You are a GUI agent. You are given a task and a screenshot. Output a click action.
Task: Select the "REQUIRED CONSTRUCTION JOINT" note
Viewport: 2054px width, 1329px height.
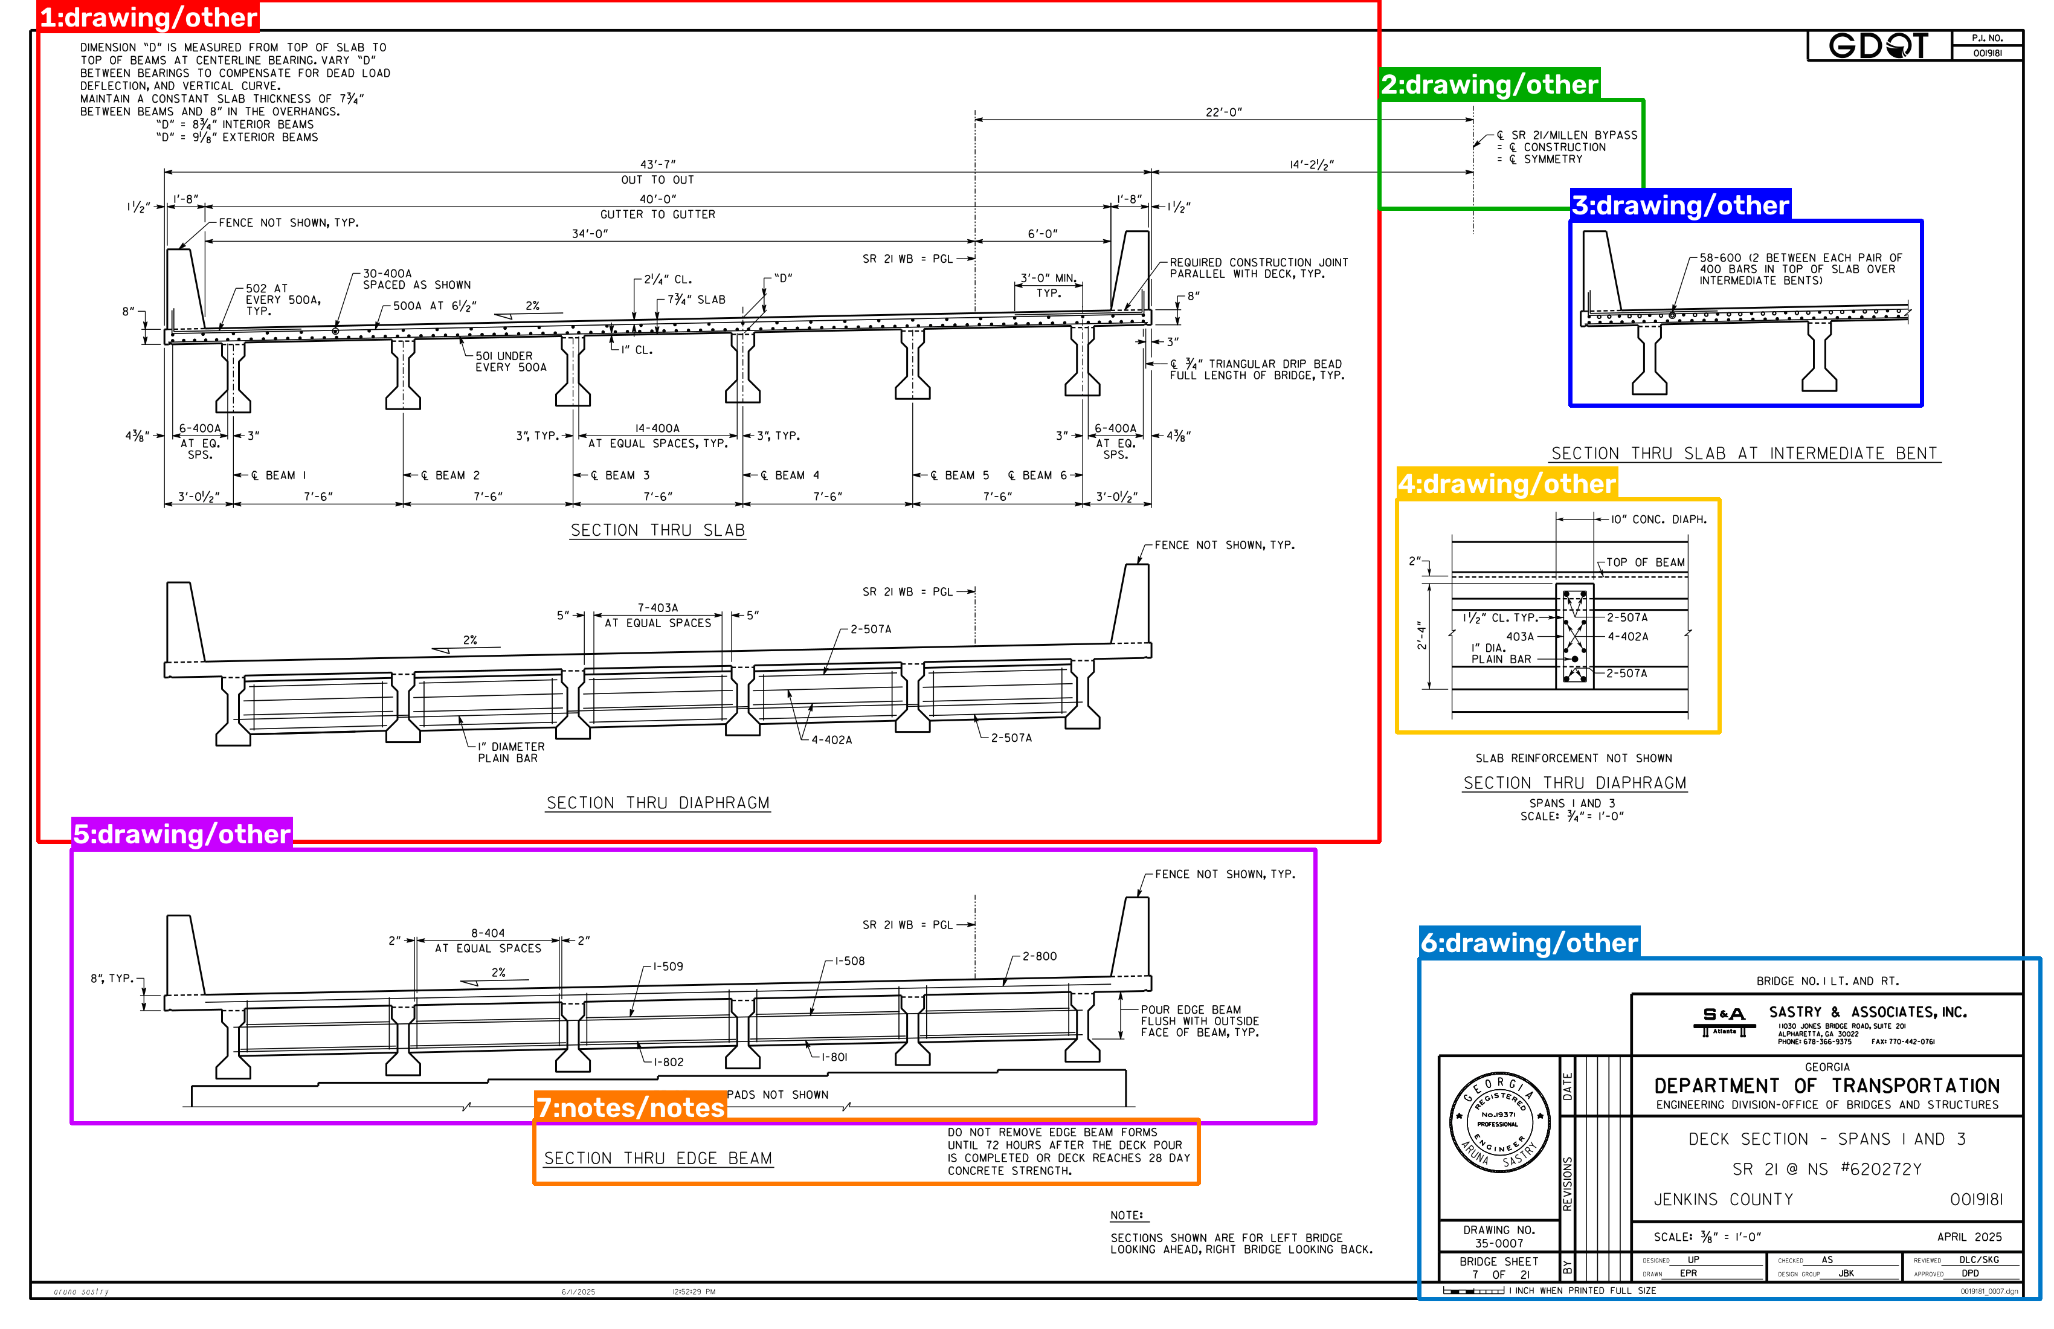(1258, 268)
